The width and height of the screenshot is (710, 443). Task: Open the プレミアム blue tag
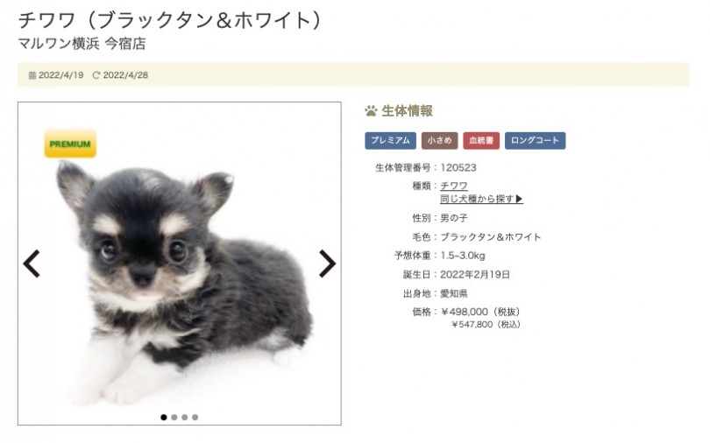click(x=390, y=141)
